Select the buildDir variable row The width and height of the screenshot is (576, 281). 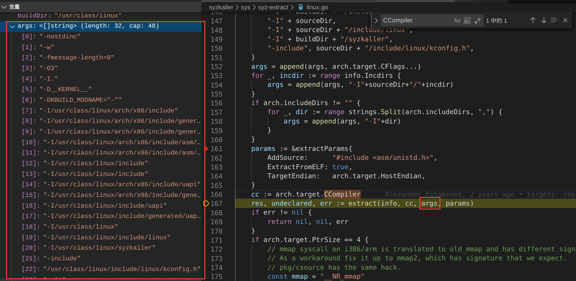[x=69, y=15]
